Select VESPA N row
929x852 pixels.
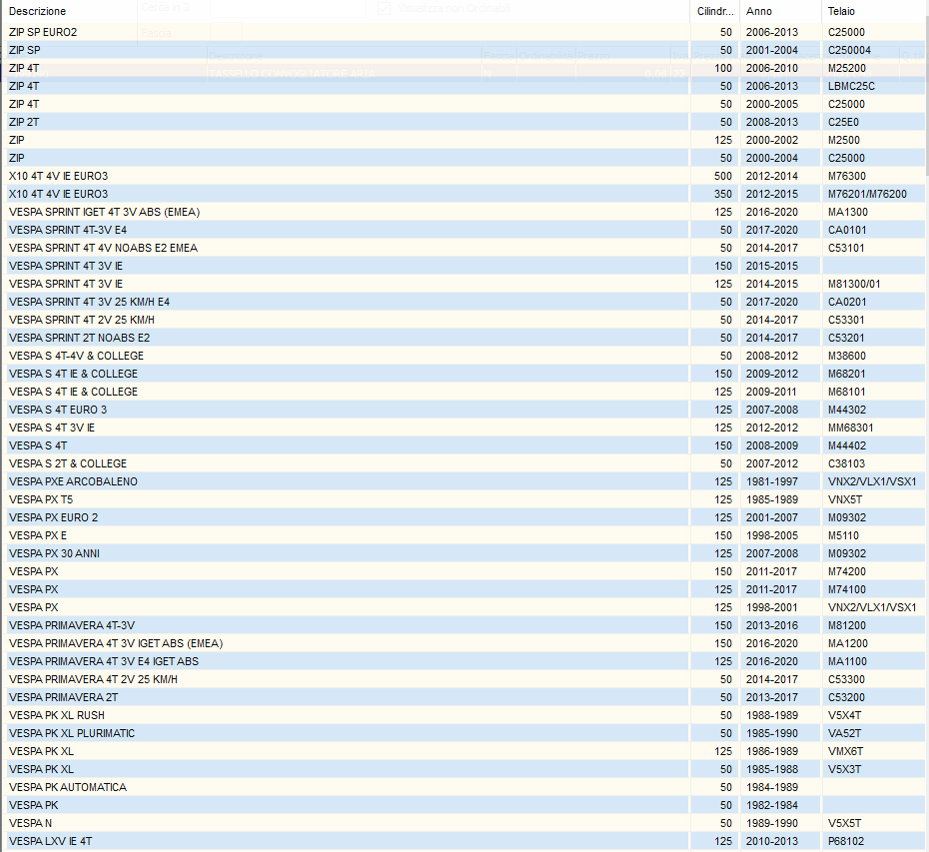[464, 823]
